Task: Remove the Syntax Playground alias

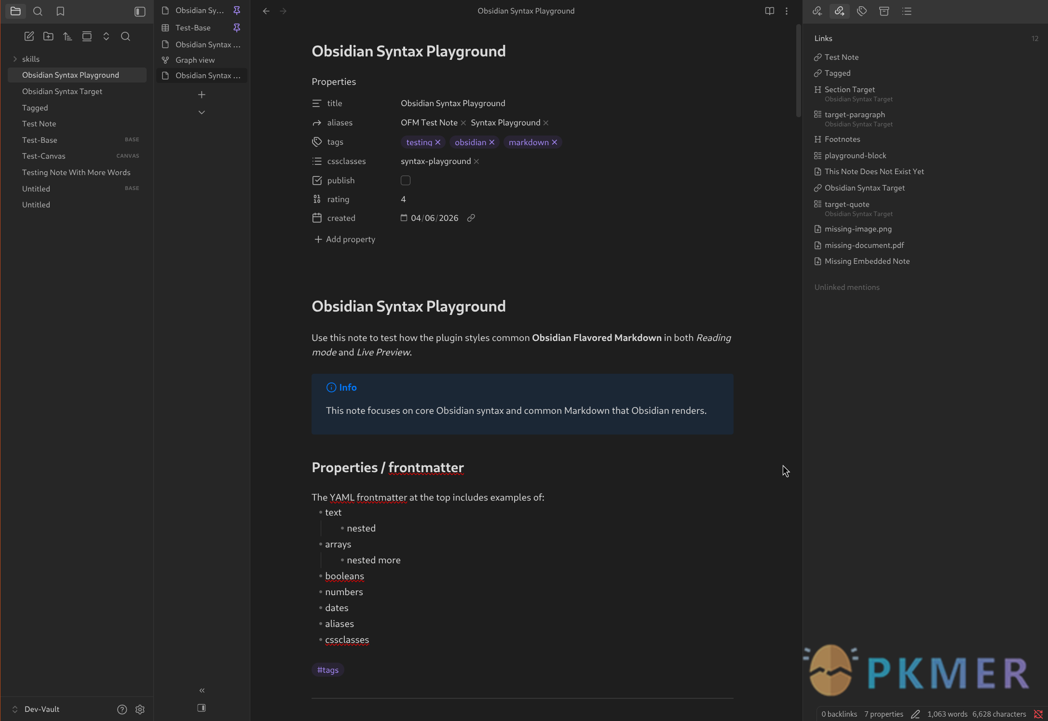Action: pos(546,123)
